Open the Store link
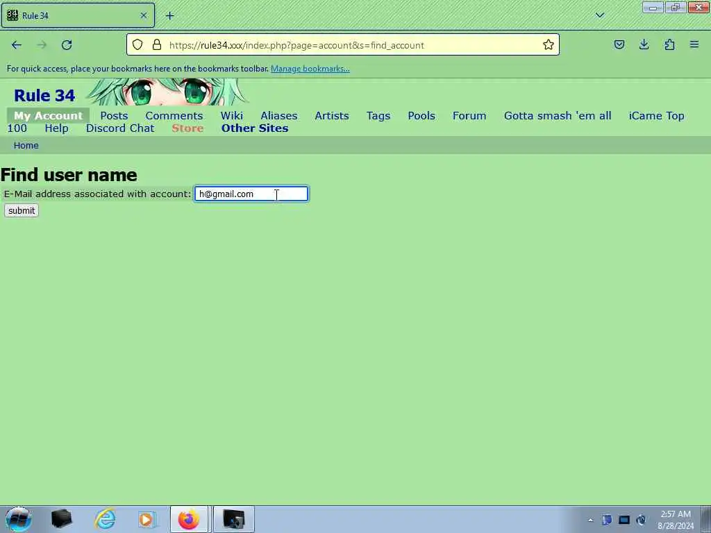 coord(187,128)
